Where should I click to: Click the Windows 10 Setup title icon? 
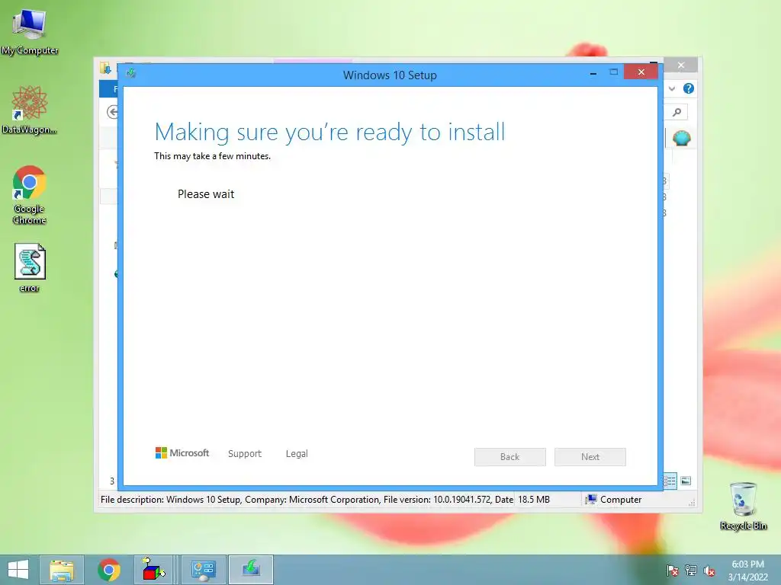point(131,74)
